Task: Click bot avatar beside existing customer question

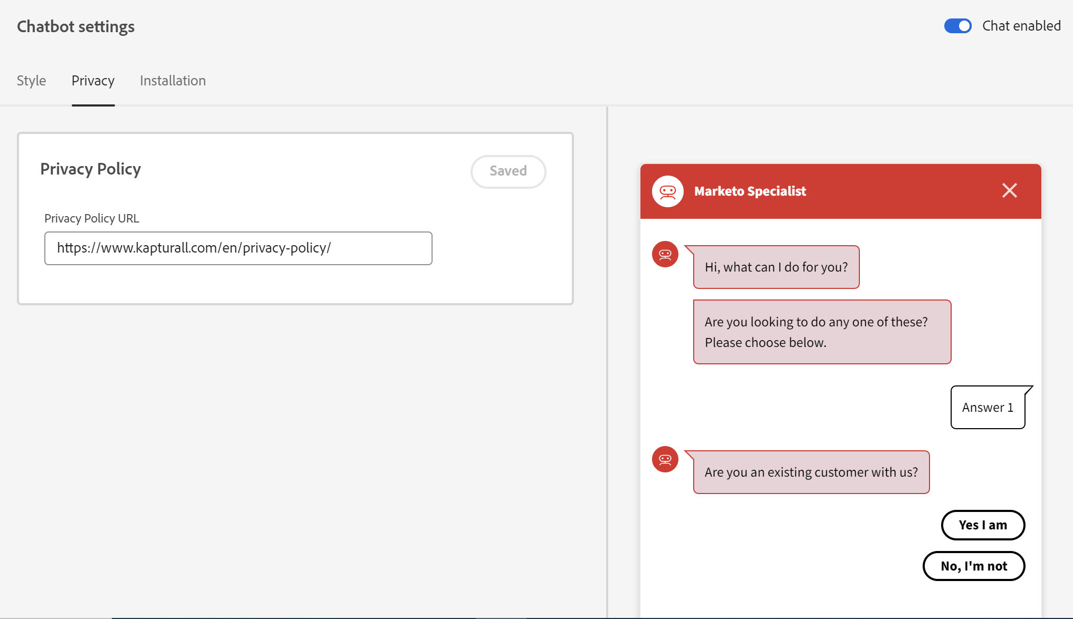Action: pos(665,459)
